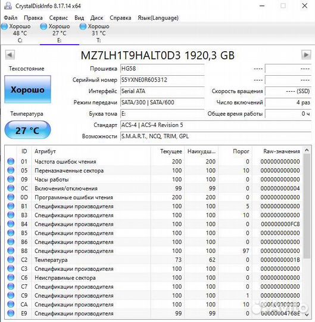Click the status orb of attribute B8
This screenshot has height=322, width=315.
(x=11, y=250)
